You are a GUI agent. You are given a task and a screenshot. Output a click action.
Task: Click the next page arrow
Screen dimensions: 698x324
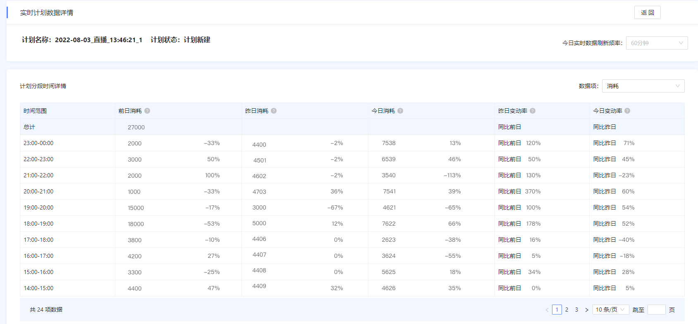pos(586,310)
